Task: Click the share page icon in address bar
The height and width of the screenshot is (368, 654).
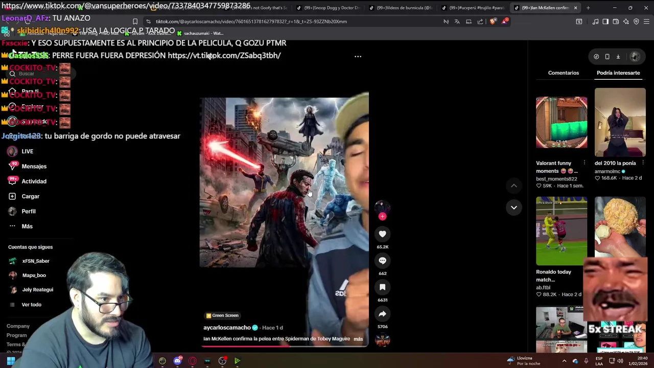Action: 480,21
